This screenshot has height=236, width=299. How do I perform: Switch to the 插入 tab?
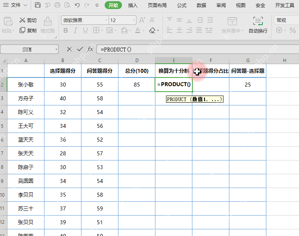point(133,6)
